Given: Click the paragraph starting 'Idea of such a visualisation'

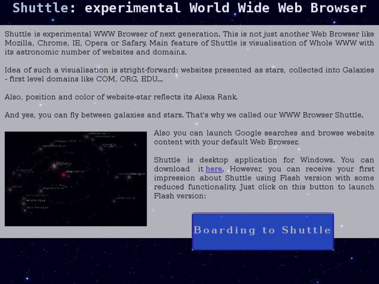Looking at the screenshot, I should tap(190, 75).
